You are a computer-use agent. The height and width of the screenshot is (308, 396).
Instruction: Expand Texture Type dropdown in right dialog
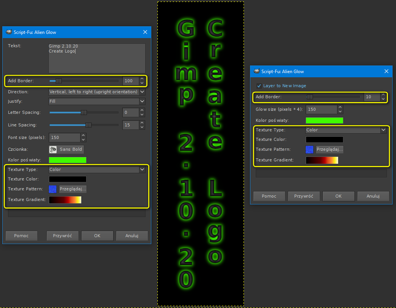click(346, 130)
